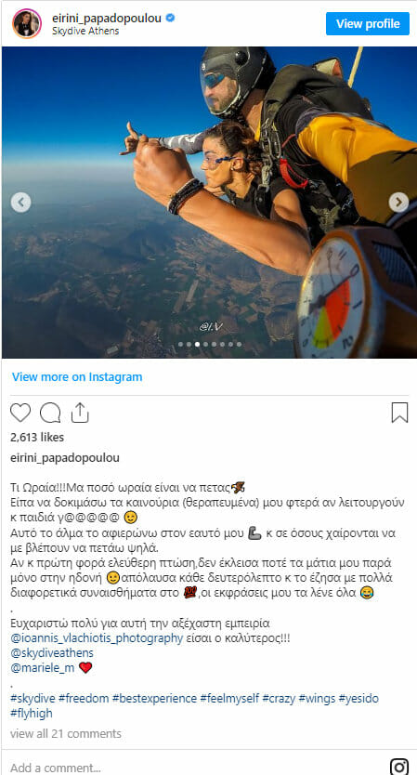
Task: Open the @skydiveathens mention
Action: click(x=52, y=653)
